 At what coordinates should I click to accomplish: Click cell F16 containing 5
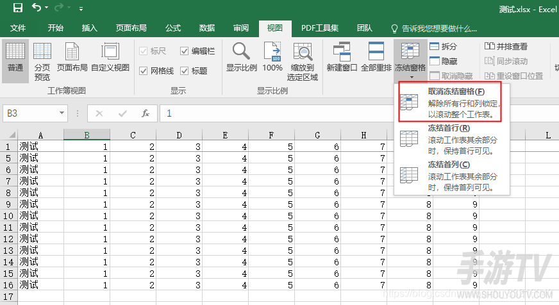coord(272,285)
